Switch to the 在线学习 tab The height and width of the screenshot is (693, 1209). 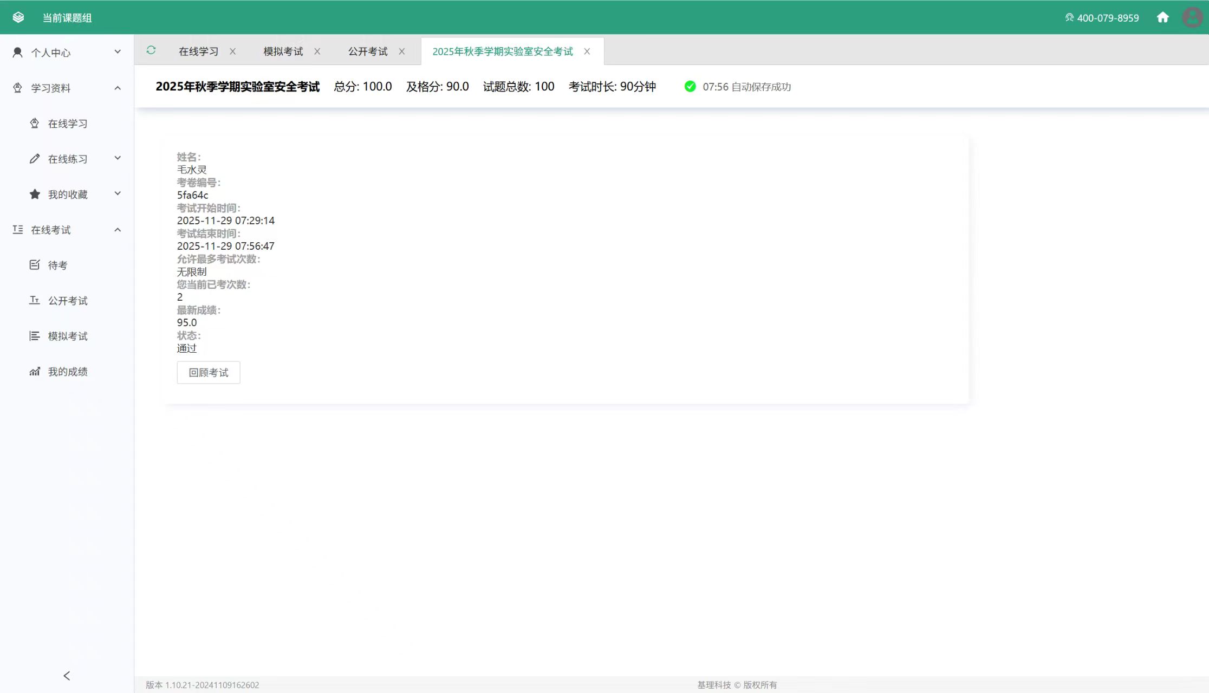[x=198, y=51]
